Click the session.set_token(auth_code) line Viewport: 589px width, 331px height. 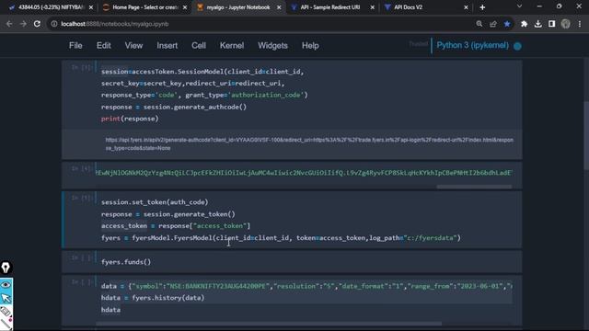click(155, 202)
